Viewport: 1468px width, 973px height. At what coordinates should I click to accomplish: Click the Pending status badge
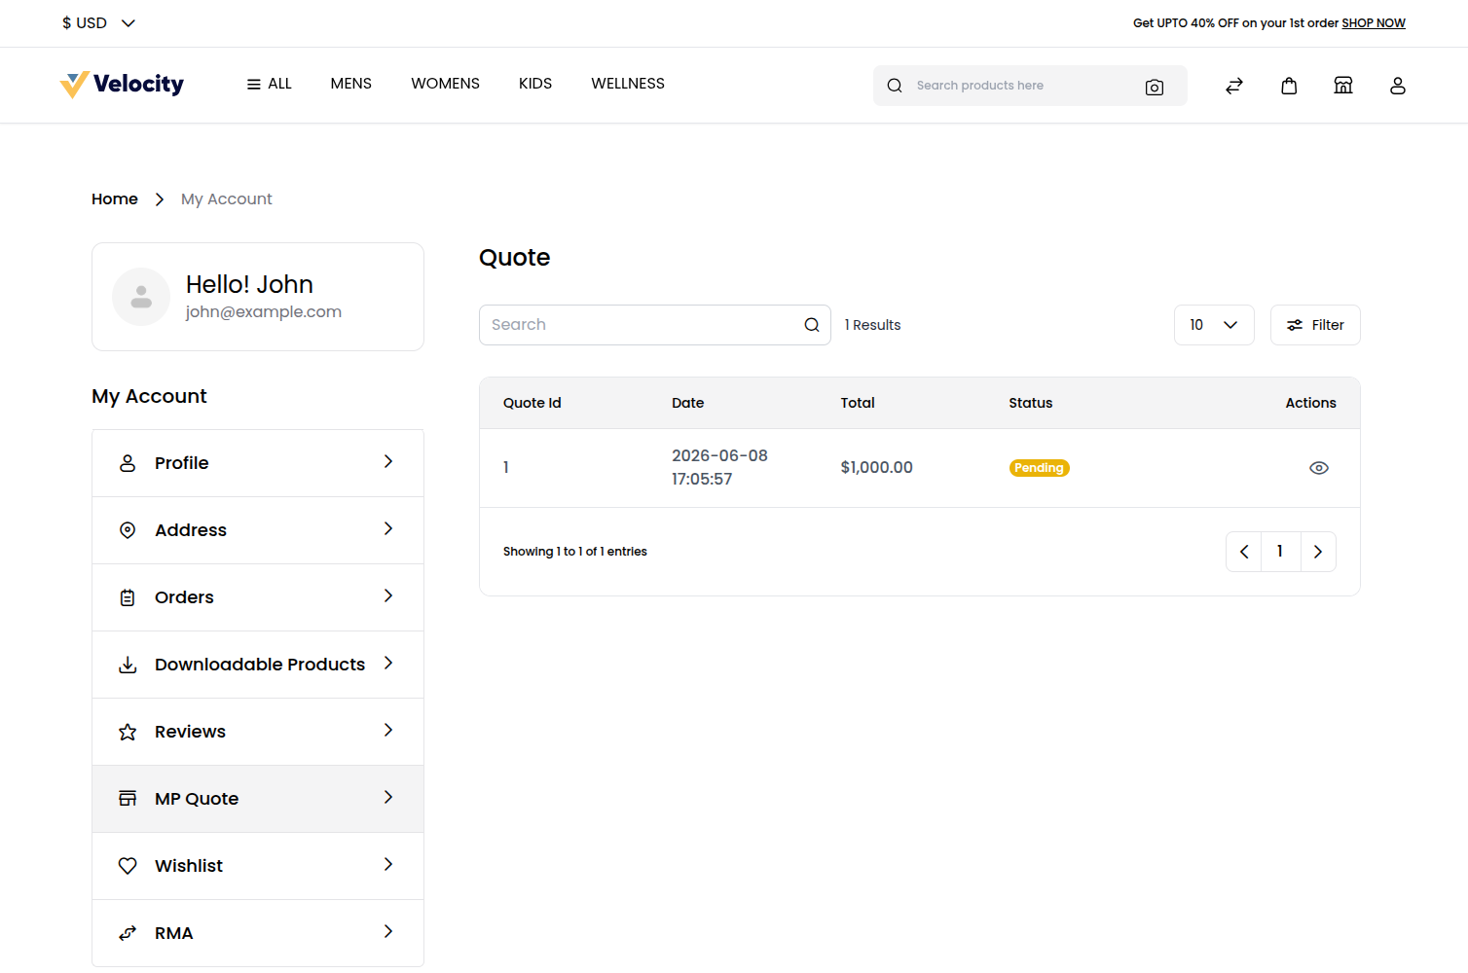click(x=1040, y=468)
